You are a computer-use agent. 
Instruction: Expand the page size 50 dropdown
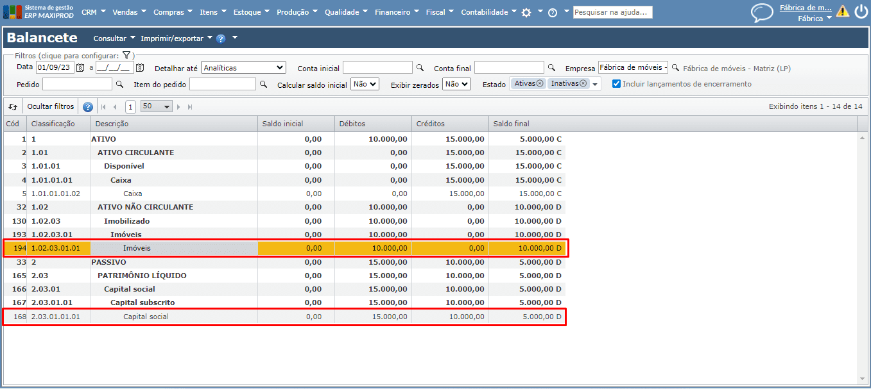tap(157, 106)
